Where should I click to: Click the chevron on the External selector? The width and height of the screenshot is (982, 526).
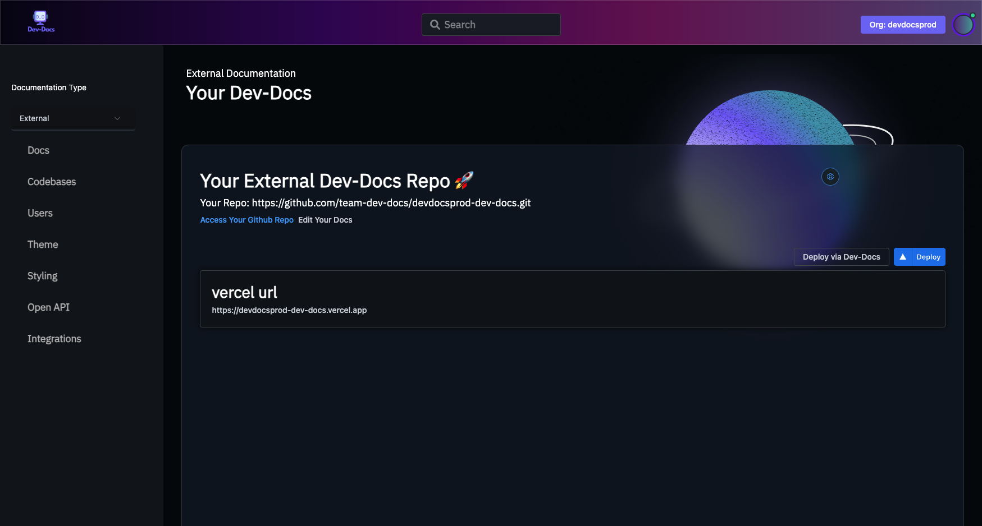[x=117, y=118]
